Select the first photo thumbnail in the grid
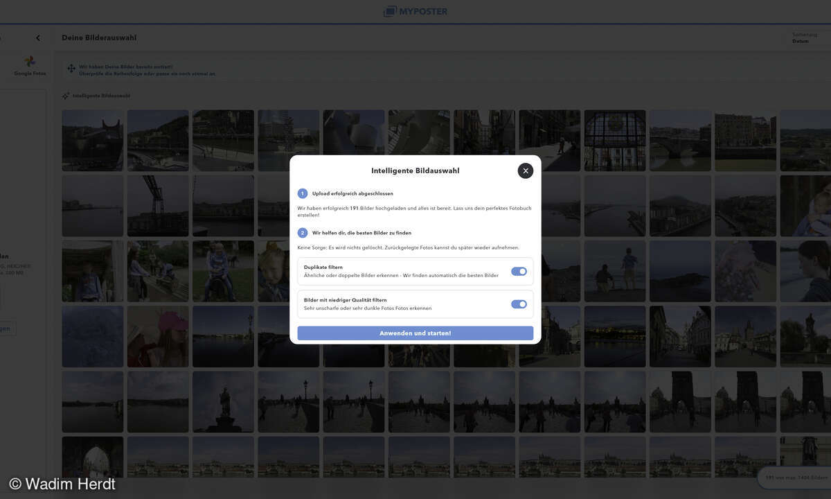Viewport: 831px width, 499px height. point(92,140)
